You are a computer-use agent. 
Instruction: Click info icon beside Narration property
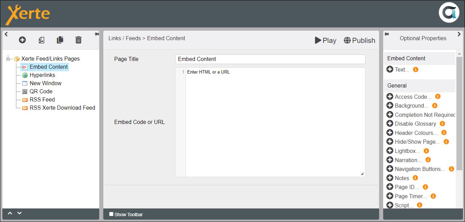[428, 160]
